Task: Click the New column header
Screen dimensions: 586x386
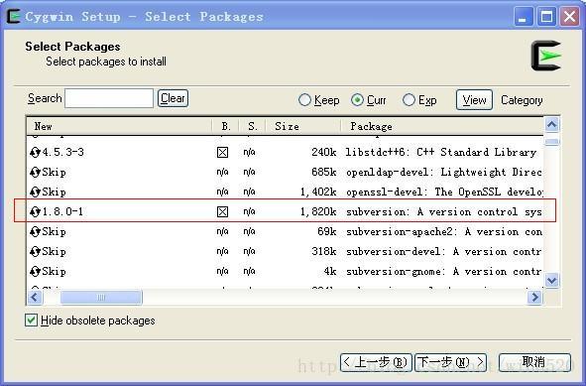Action: (119, 126)
